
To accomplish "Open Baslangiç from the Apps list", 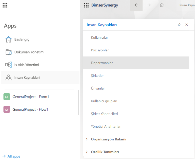I will pos(22,39).
